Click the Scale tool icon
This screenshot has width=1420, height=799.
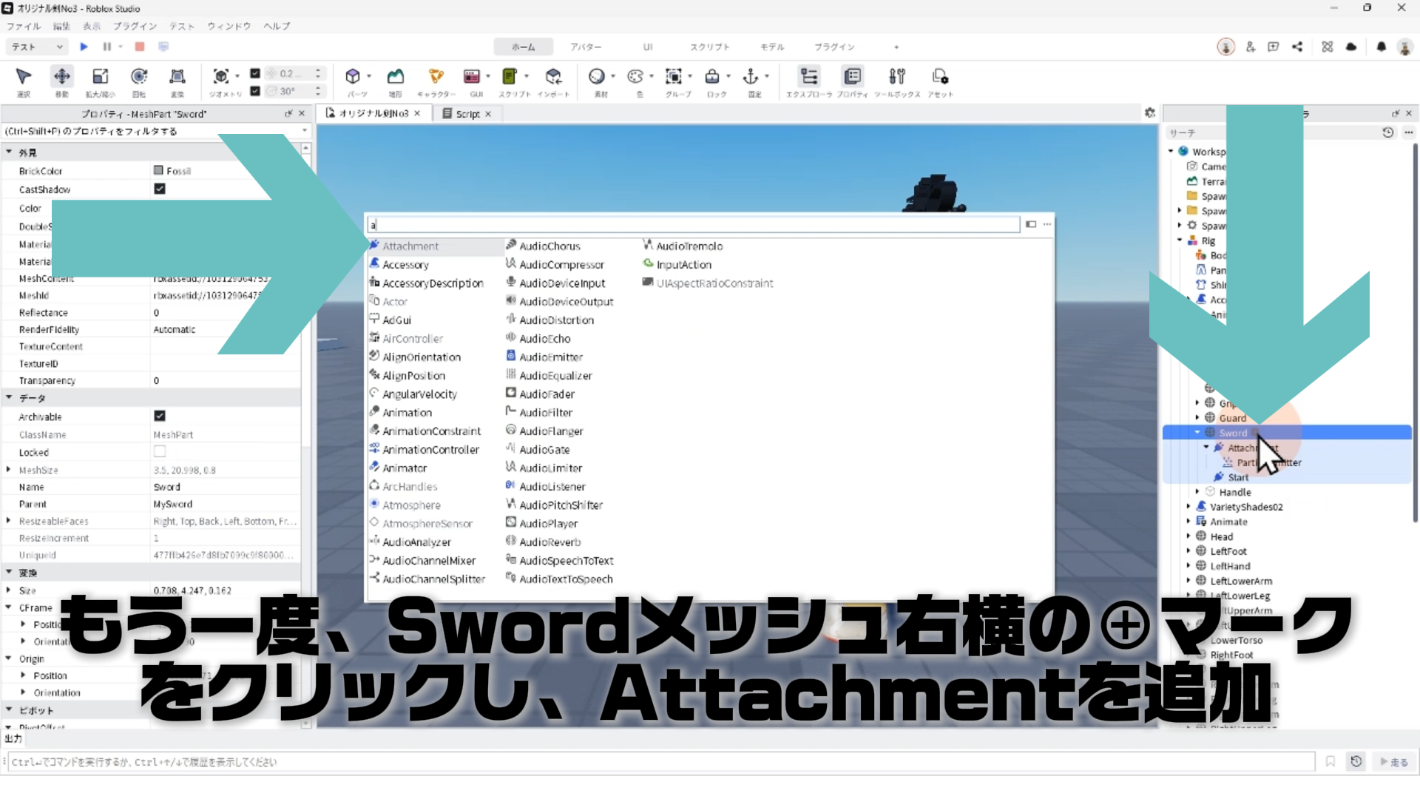[100, 77]
